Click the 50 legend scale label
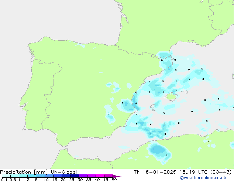Screen dimensions: 234x181 click(x=114, y=180)
